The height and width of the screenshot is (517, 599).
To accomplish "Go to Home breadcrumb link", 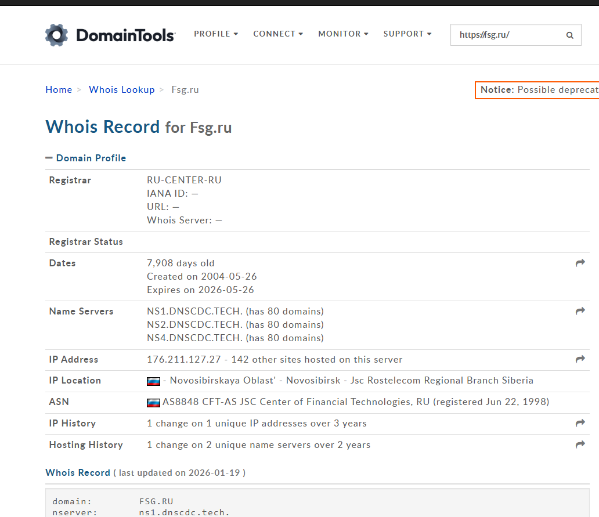I will [x=59, y=89].
